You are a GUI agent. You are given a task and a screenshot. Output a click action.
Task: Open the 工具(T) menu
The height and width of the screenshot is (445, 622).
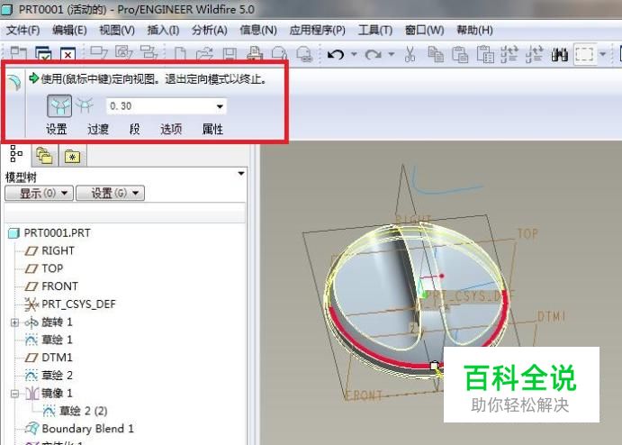[375, 30]
